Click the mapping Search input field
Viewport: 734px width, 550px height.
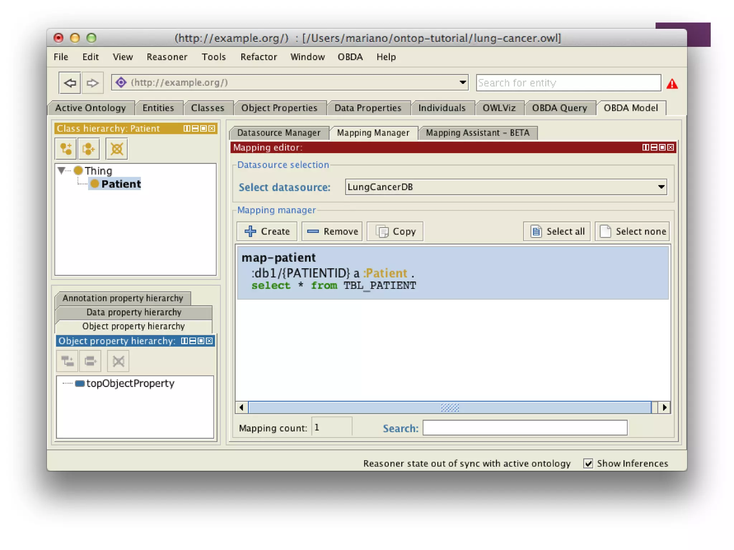click(x=525, y=428)
